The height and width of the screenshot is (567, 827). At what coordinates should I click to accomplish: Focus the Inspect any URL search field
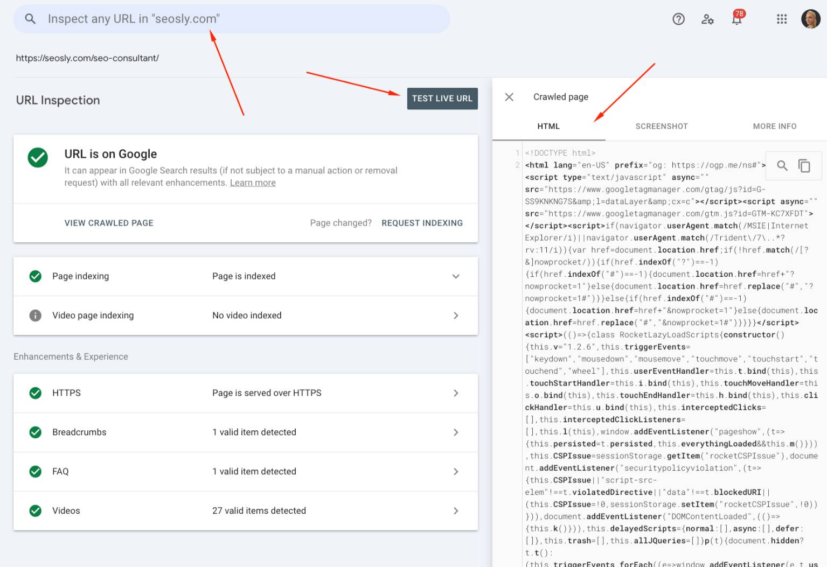pos(232,19)
